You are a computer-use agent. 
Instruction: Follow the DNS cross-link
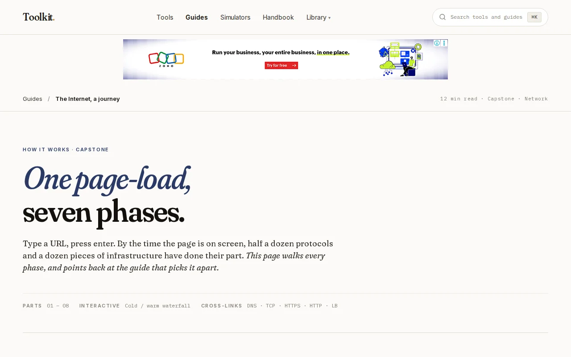[x=252, y=306]
